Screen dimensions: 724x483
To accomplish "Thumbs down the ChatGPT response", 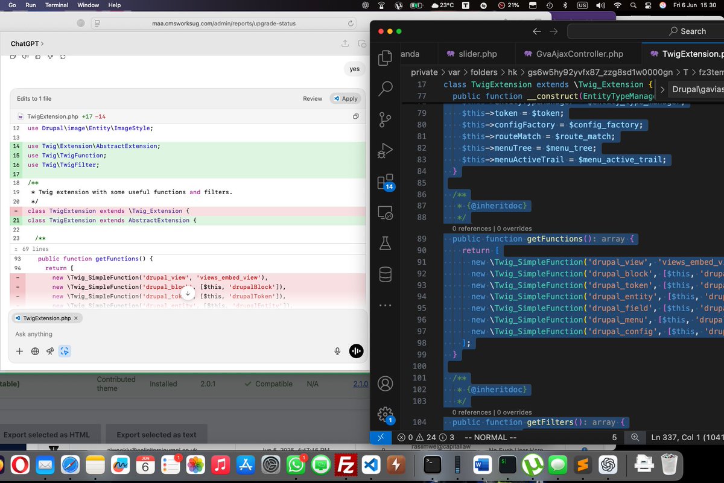I will [x=49, y=57].
